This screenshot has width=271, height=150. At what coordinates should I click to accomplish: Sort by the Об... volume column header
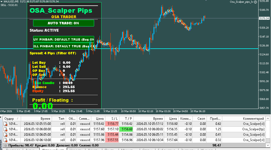tap(71, 119)
